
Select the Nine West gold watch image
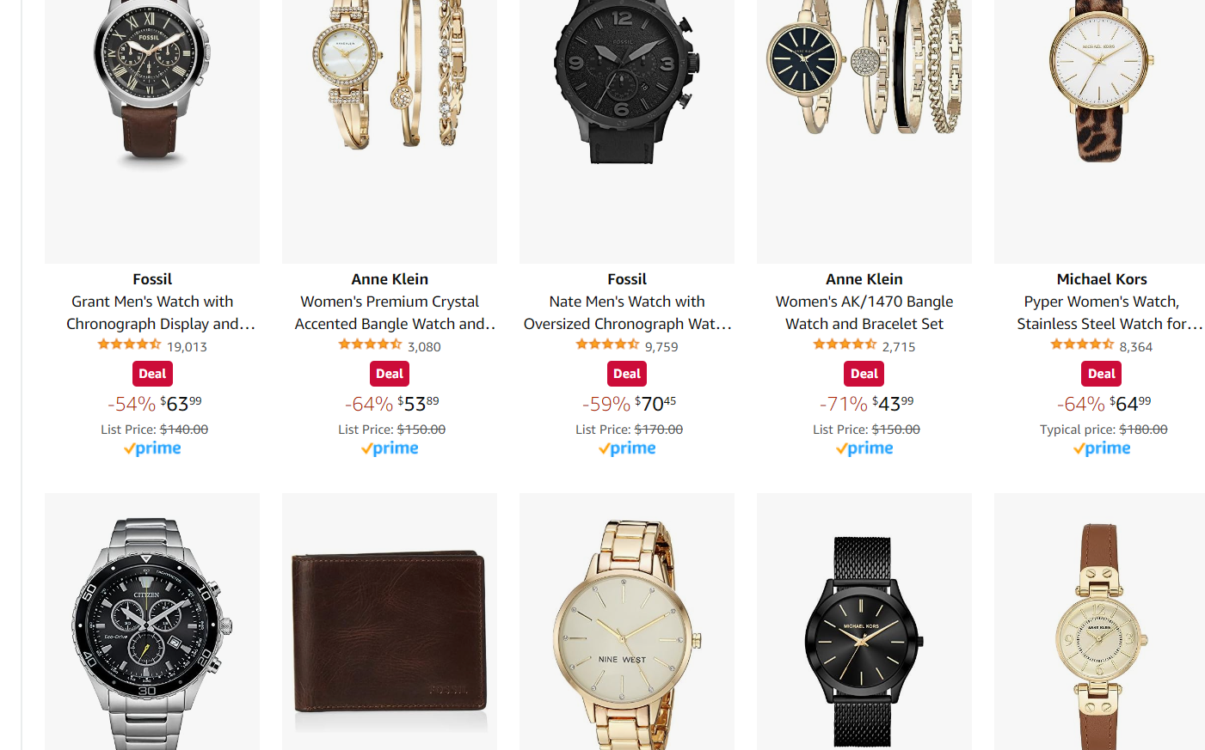tap(627, 622)
